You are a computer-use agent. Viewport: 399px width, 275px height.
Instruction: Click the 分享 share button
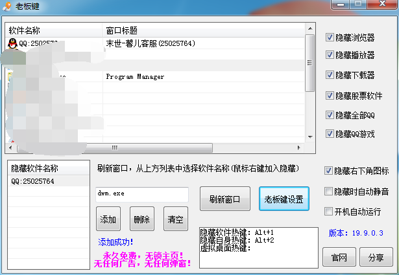tap(376, 258)
